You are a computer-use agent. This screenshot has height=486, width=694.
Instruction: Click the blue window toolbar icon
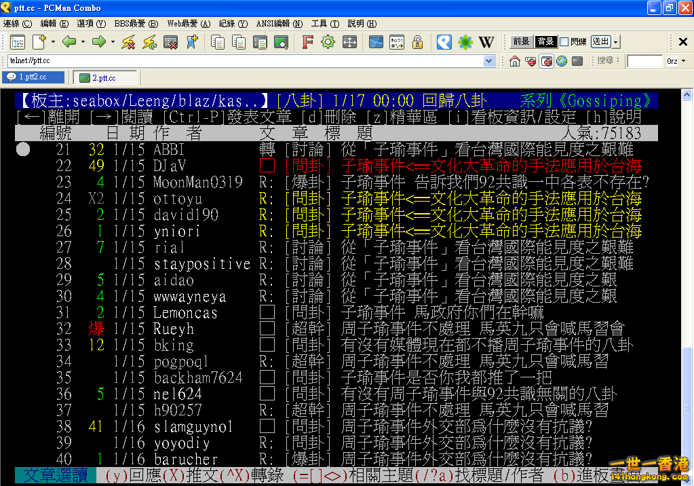(376, 43)
